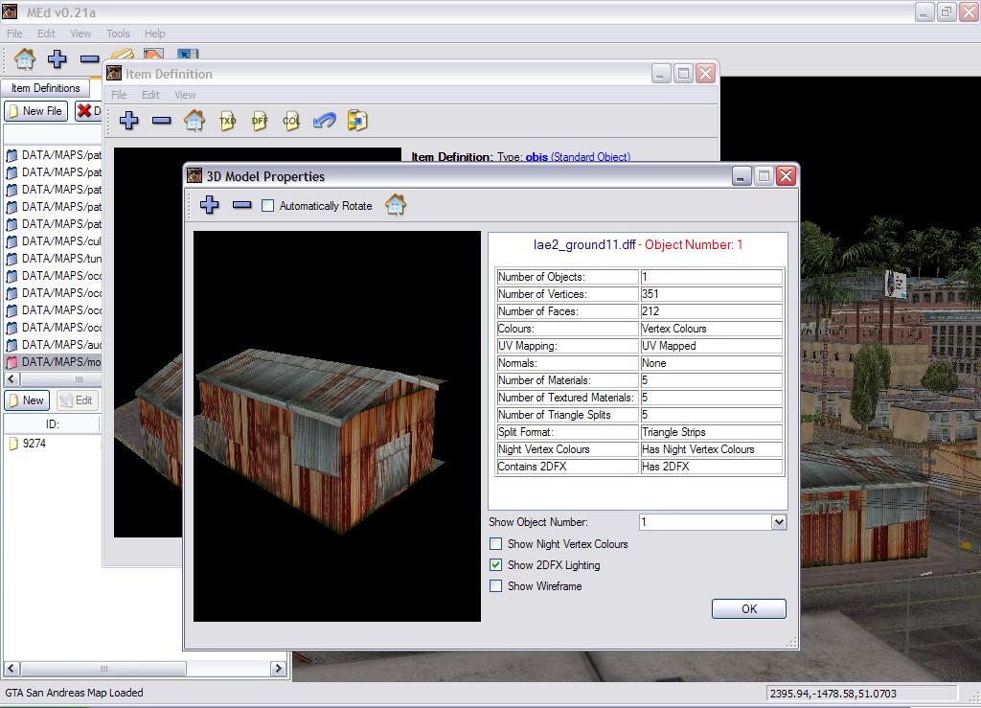Click the Triangle Strips value cell
Screen dimensions: 981x708
coord(712,432)
